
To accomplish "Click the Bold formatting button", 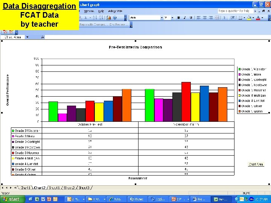I will pyautogui.click(x=179, y=18).
